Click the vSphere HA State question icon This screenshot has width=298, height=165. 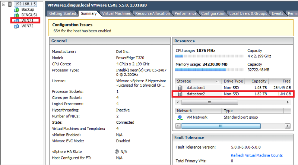coord(117,152)
